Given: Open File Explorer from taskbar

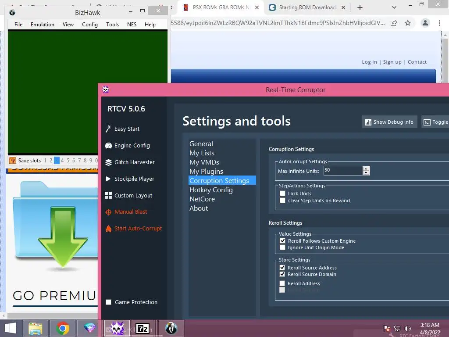Looking at the screenshot, I should coord(36,328).
